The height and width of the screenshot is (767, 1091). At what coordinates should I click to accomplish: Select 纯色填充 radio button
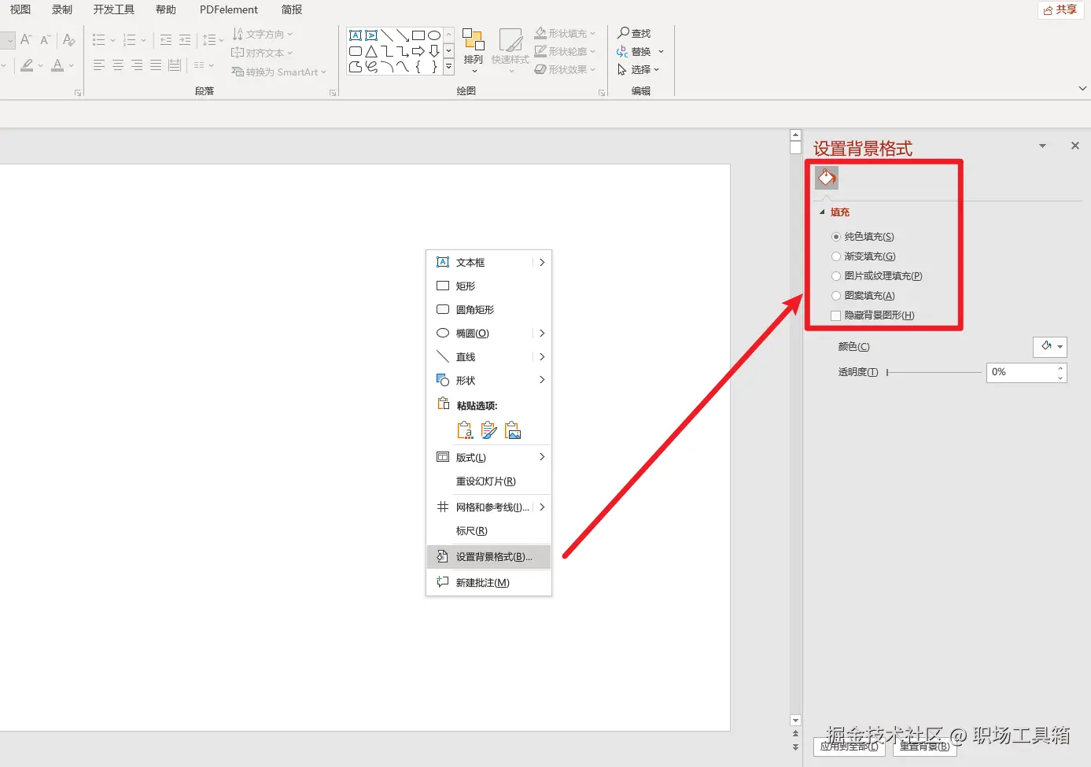click(x=836, y=237)
